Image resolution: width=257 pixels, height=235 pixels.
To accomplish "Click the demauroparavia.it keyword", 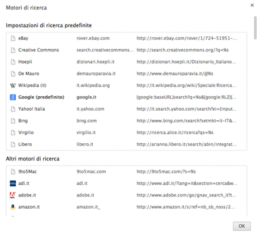I will (96, 74).
